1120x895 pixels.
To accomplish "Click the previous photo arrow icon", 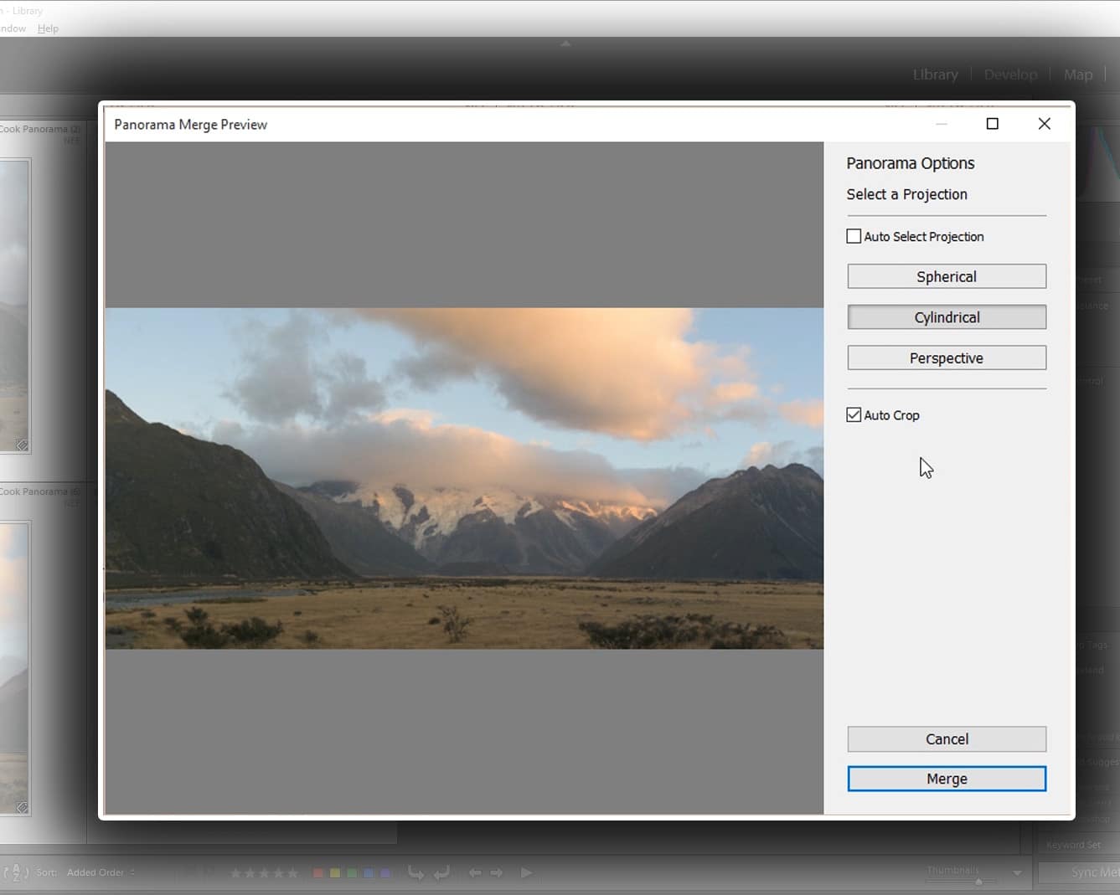I will pyautogui.click(x=476, y=872).
